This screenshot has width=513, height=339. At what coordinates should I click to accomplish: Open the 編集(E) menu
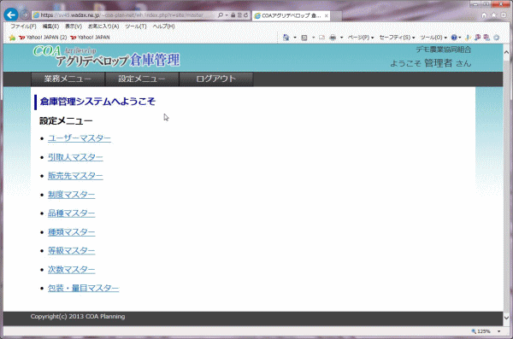click(x=50, y=26)
